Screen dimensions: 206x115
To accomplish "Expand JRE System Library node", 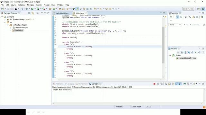I will [x=5, y=19].
